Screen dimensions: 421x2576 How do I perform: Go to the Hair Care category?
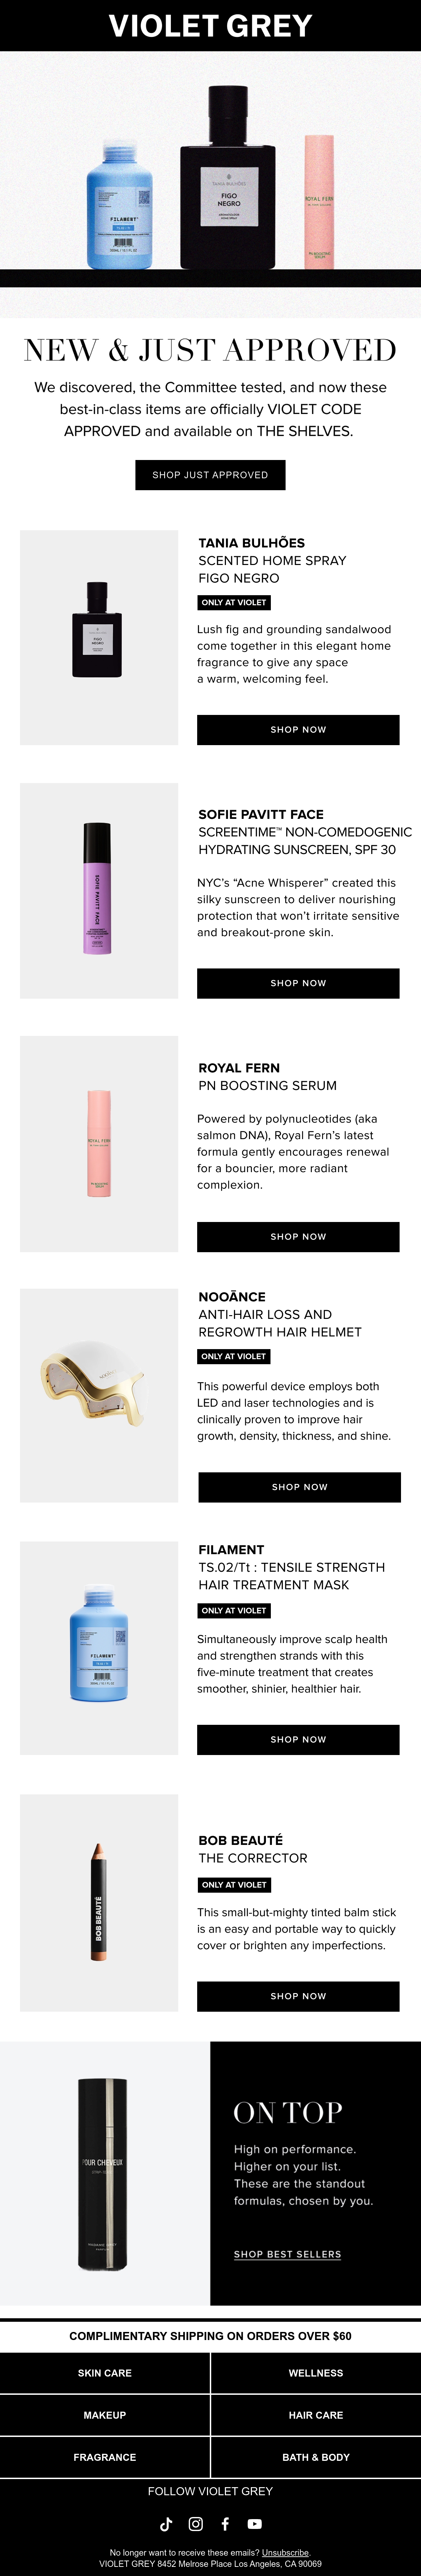pos(316,2414)
